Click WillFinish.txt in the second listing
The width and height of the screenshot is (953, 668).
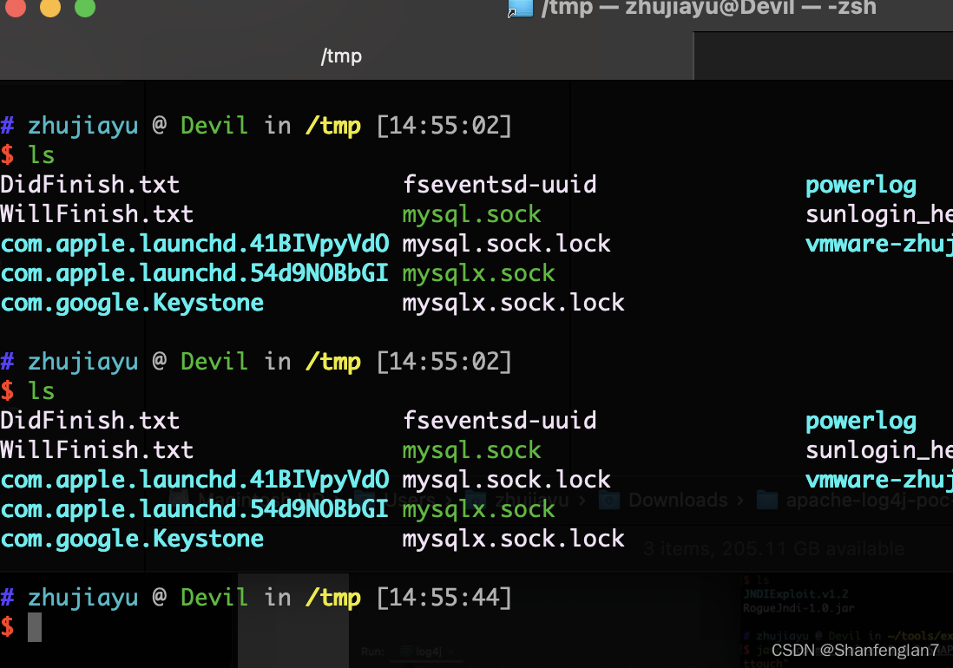coord(96,450)
